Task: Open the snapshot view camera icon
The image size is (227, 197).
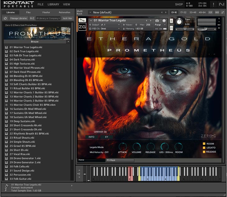Action: (157, 21)
